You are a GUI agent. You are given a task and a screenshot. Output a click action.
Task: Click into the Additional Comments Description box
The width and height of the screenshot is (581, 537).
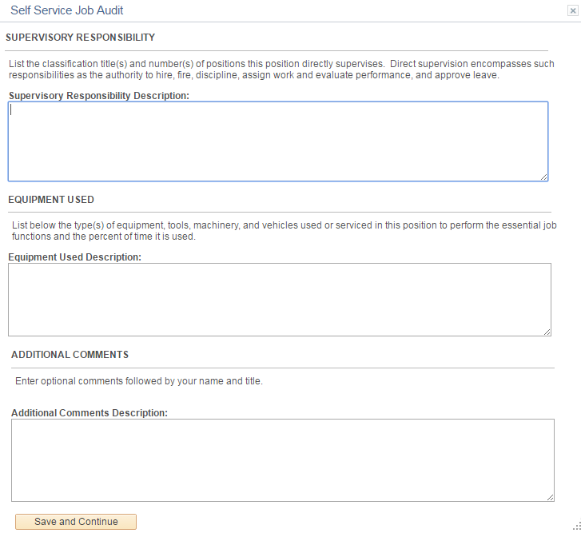(x=282, y=460)
